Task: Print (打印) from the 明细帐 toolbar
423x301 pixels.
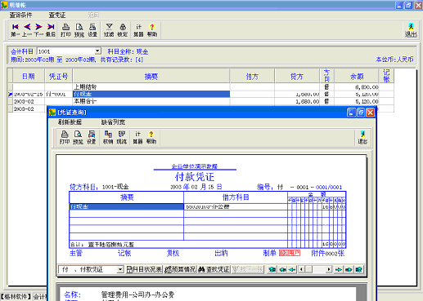Action: point(65,30)
